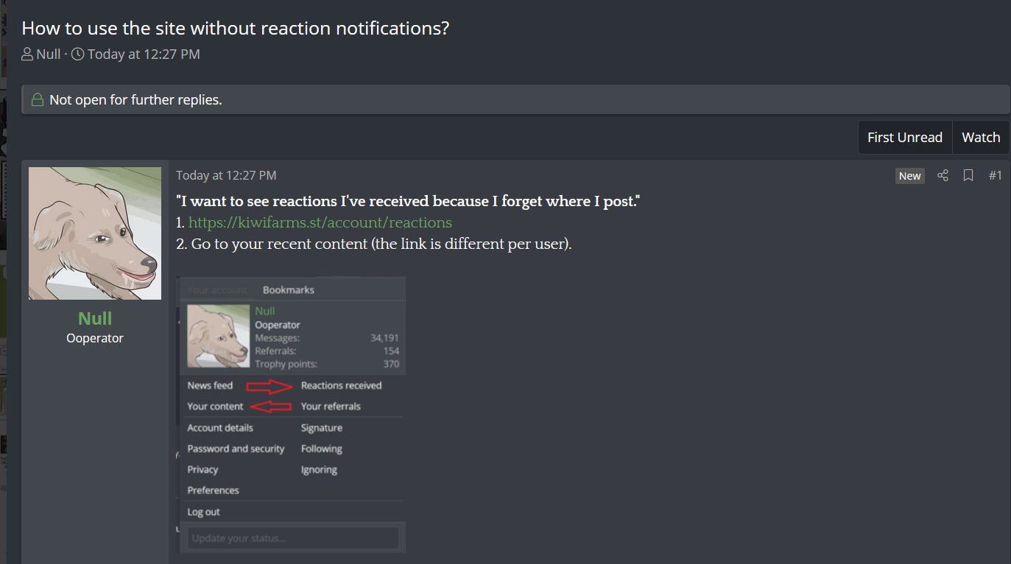Screen dimensions: 1011x564
Task: Open Null's large dog avatar
Action: (x=95, y=233)
